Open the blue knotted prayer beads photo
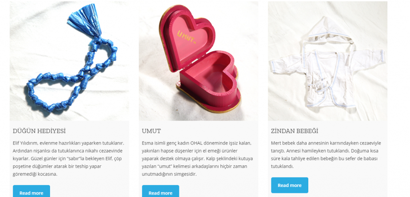This screenshot has height=197, width=410. pos(69,61)
